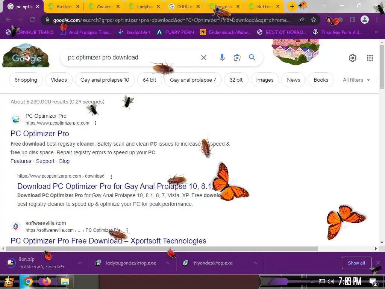Close the downloads bar

pyautogui.click(x=378, y=263)
